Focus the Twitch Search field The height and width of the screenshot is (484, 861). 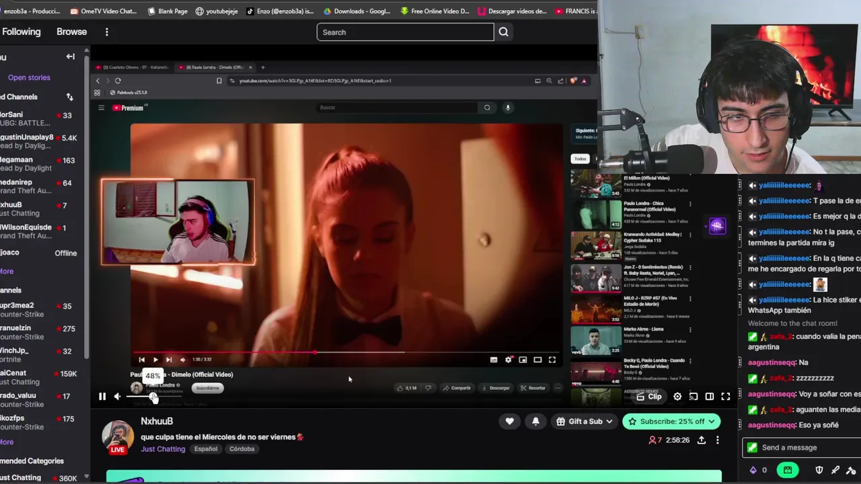[405, 32]
